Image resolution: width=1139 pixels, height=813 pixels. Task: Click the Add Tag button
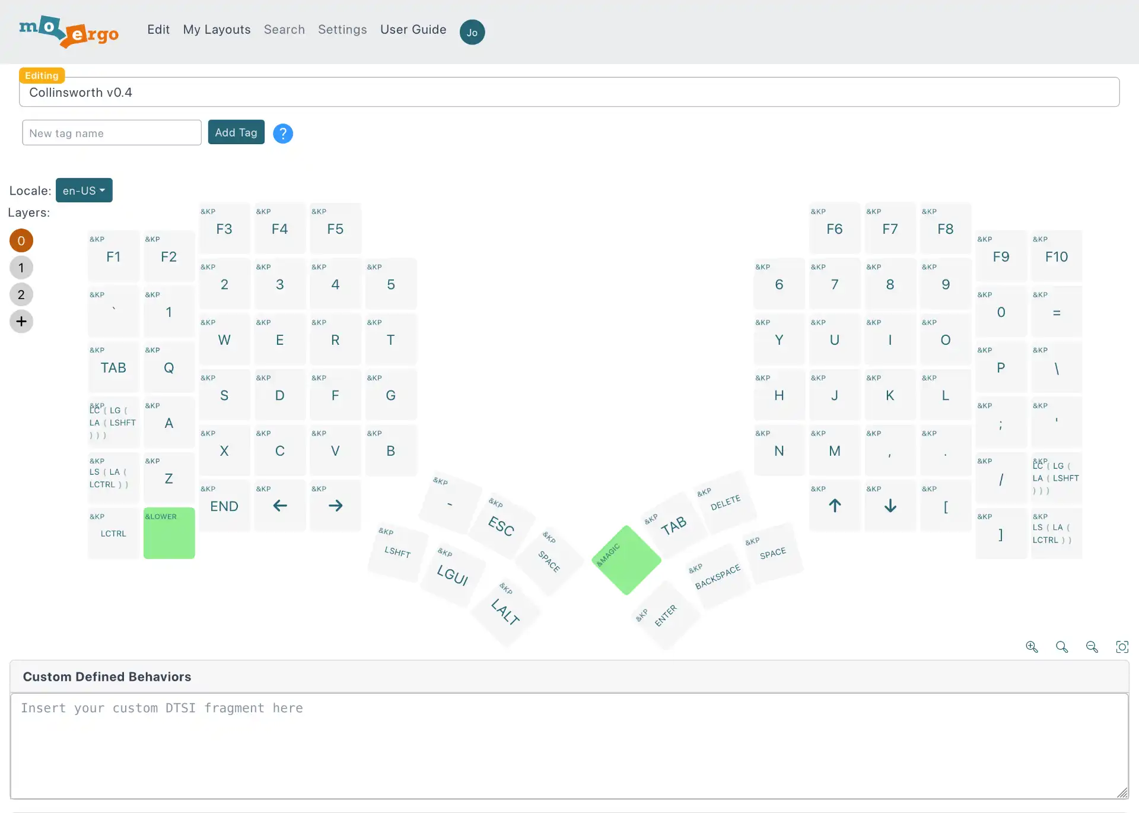coord(236,132)
